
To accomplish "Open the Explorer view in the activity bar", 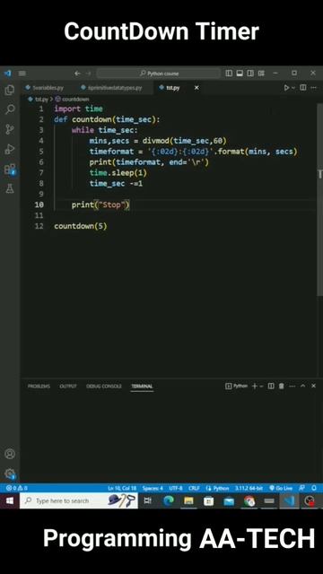I will click(10, 90).
